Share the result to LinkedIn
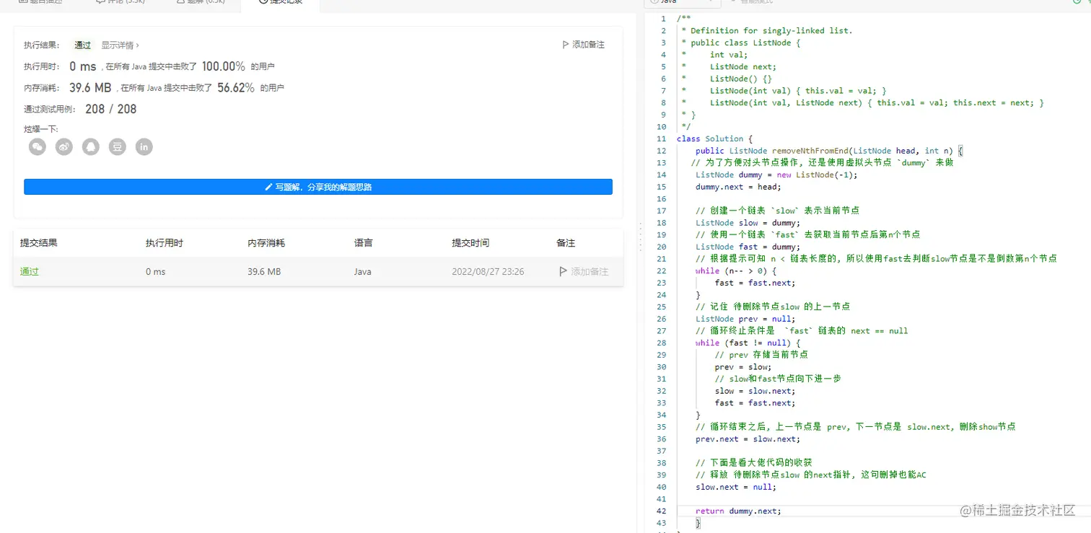Image resolution: width=1091 pixels, height=533 pixels. tap(144, 147)
